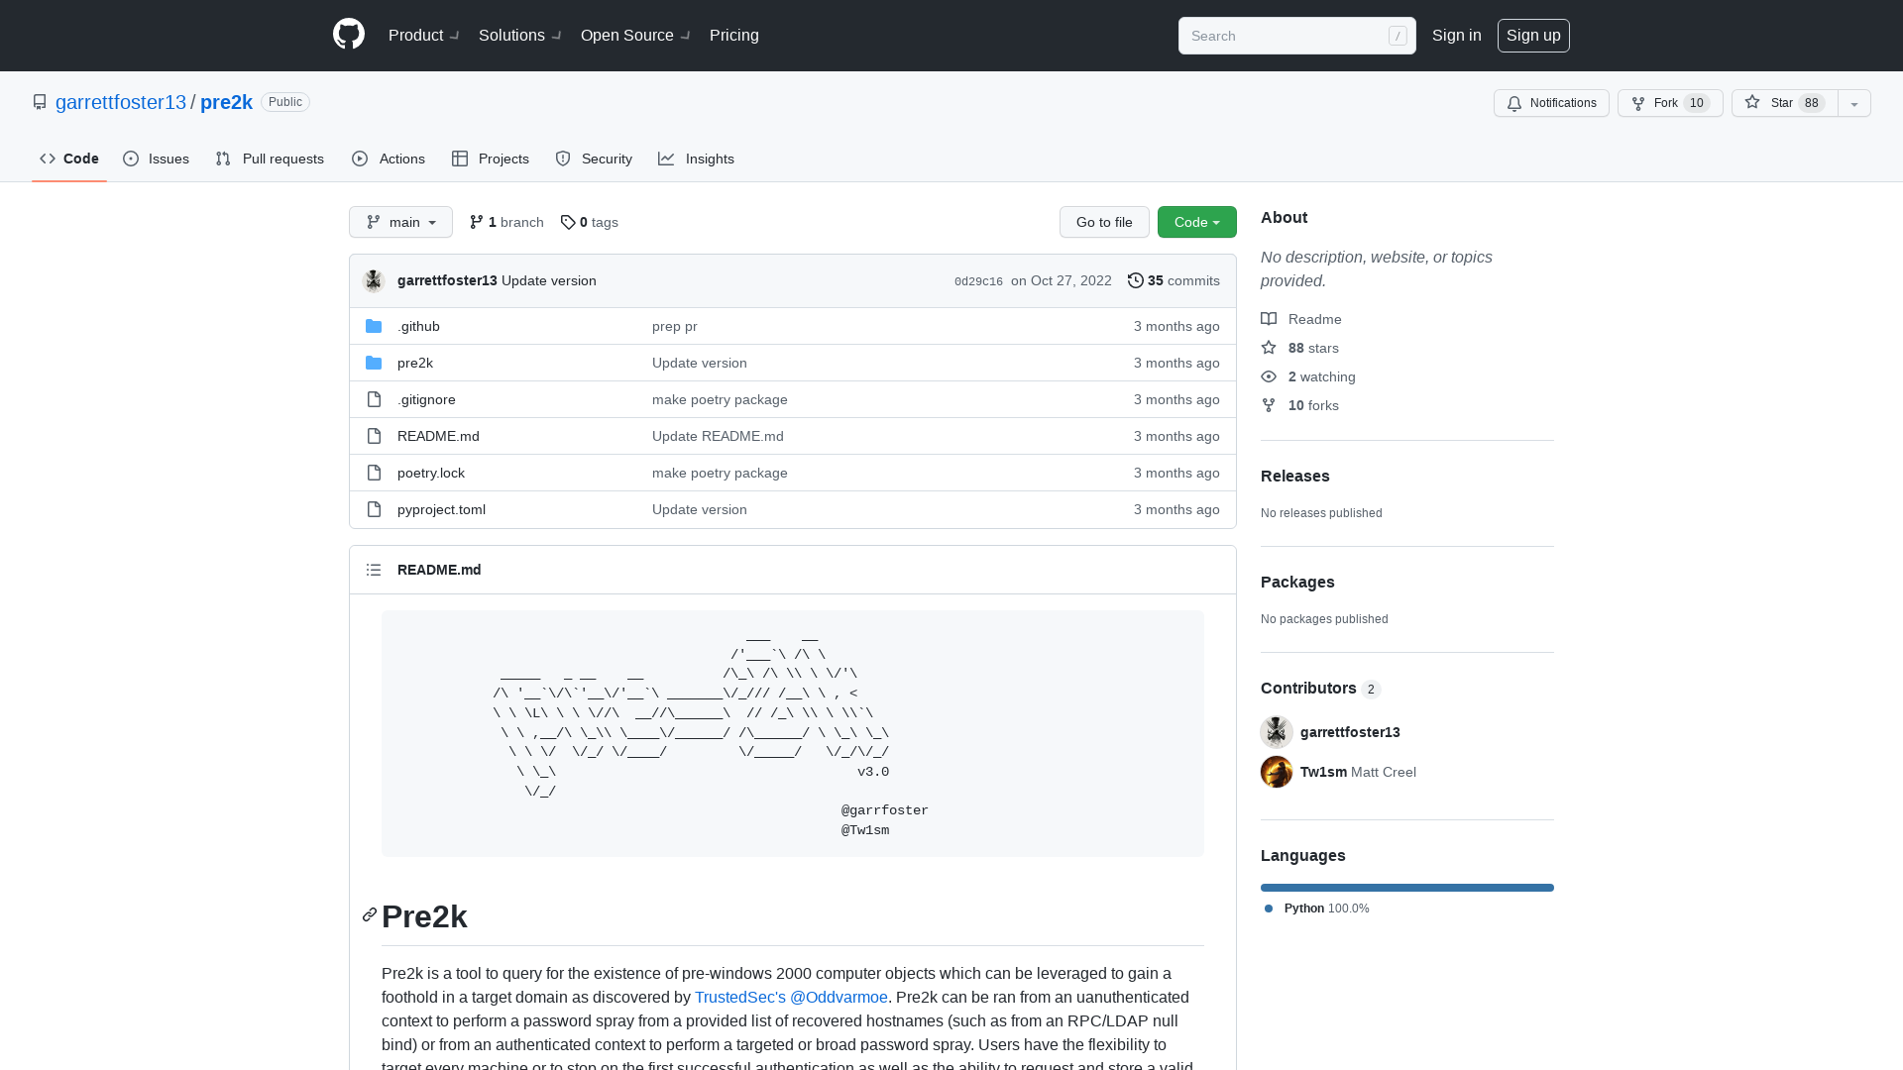This screenshot has height=1070, width=1903.
Task: Star the repository with Star button
Action: point(1785,103)
